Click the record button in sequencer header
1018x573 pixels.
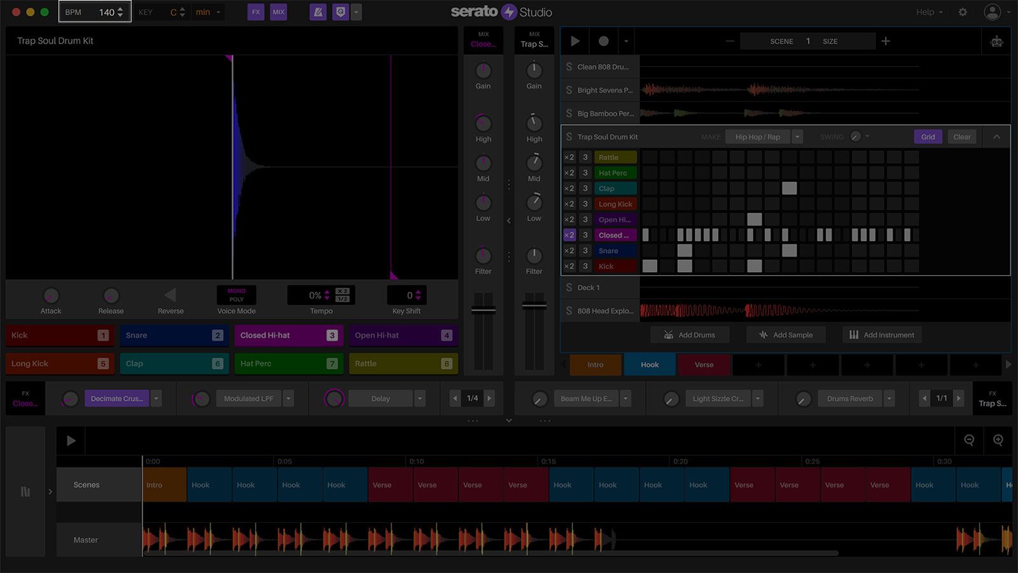pos(603,41)
